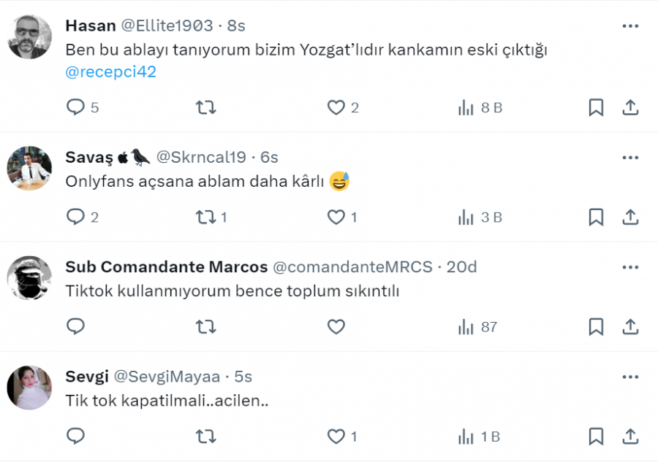Screen dimensions: 658x462
Task: Bookmark Hasan's tweet
Action: [596, 108]
